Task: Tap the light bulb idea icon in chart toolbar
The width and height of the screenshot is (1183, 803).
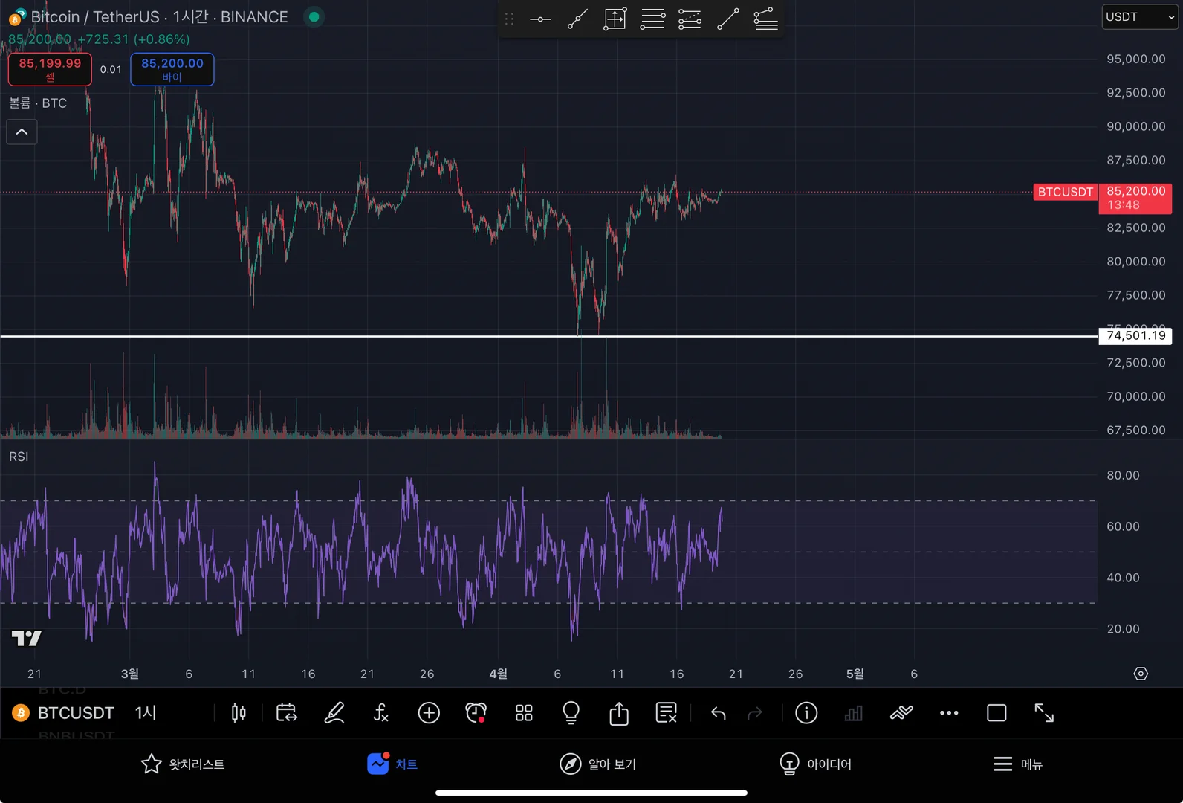Action: [571, 713]
